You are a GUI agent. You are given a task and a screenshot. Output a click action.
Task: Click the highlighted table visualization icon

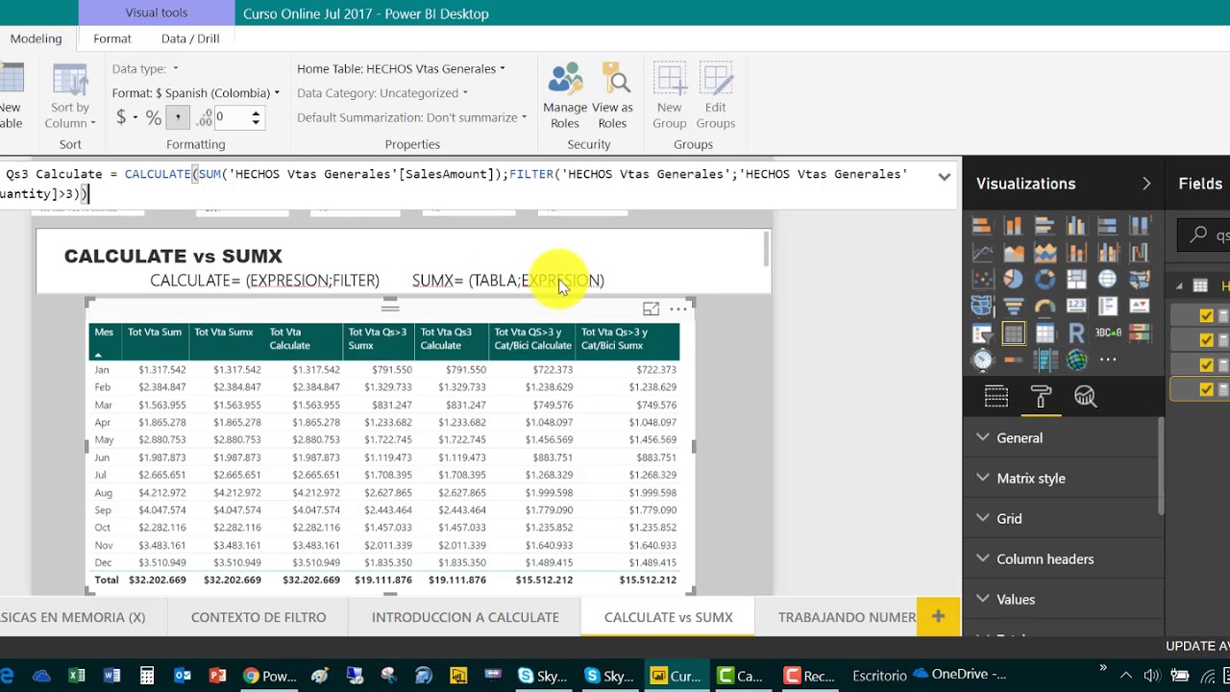[1014, 334]
